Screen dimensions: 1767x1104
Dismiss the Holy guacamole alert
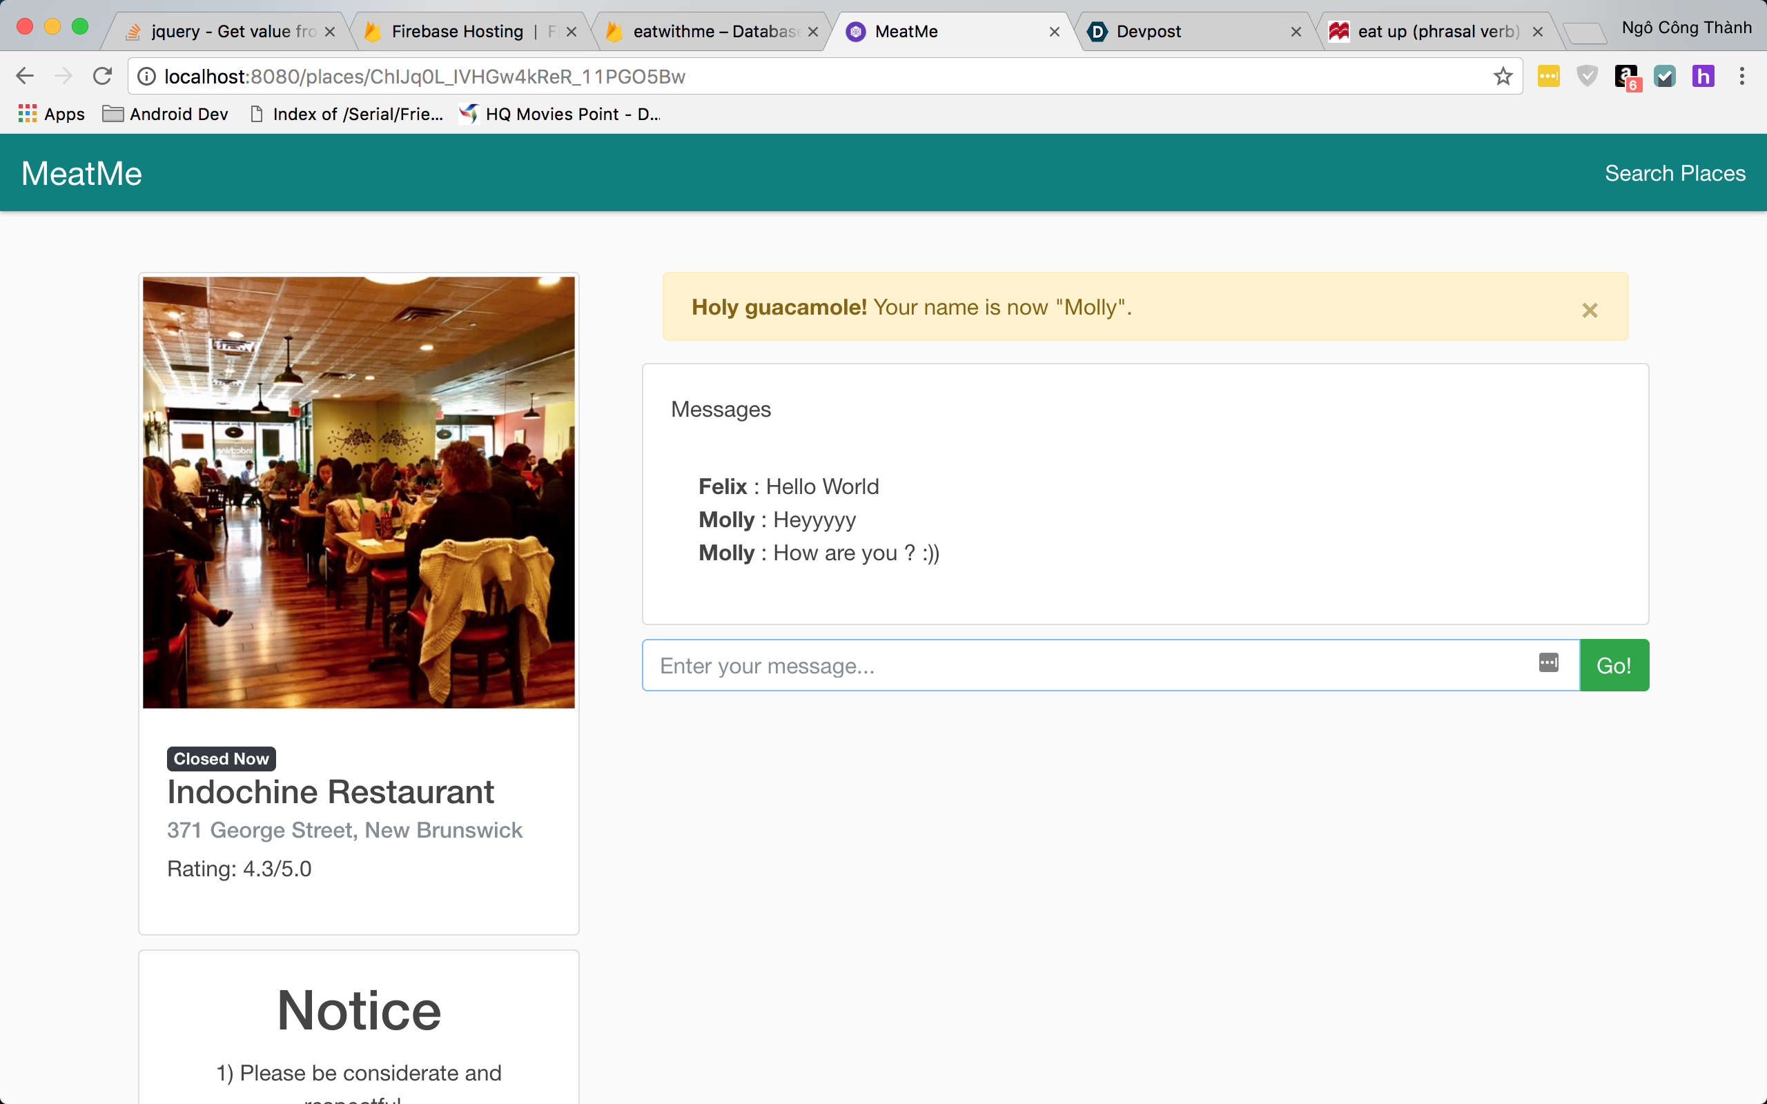(x=1589, y=310)
